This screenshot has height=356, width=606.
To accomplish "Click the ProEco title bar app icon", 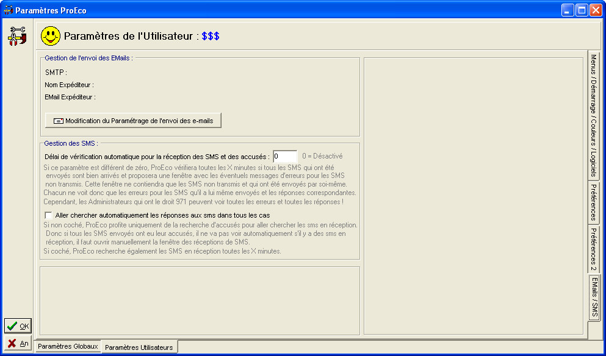I will coord(9,10).
